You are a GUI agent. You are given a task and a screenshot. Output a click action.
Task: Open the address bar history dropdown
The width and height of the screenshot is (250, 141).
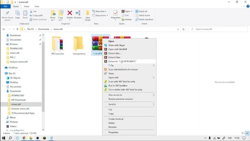tap(178, 29)
